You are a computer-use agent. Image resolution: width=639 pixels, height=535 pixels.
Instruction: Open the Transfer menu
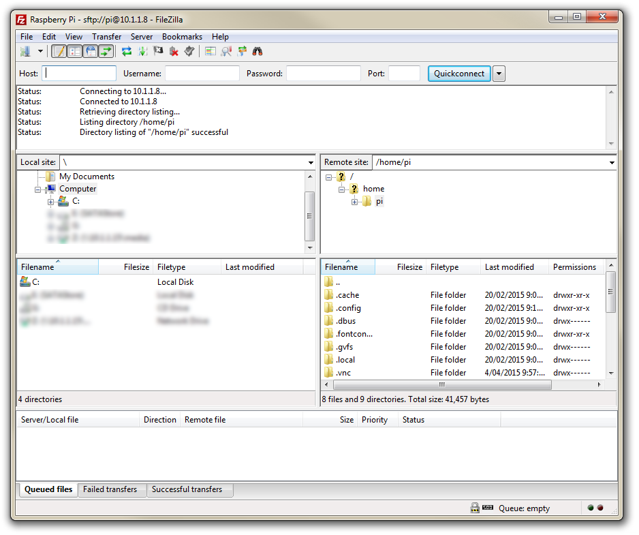coord(106,36)
